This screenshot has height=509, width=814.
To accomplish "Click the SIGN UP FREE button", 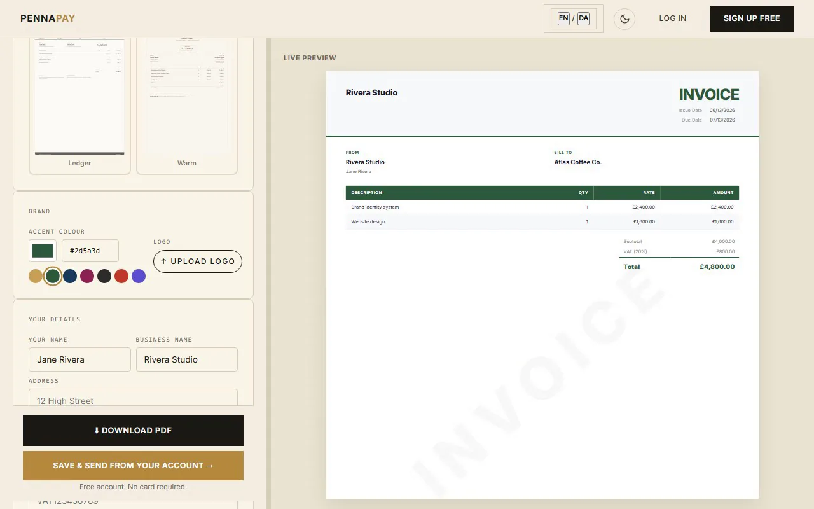I will [x=752, y=18].
